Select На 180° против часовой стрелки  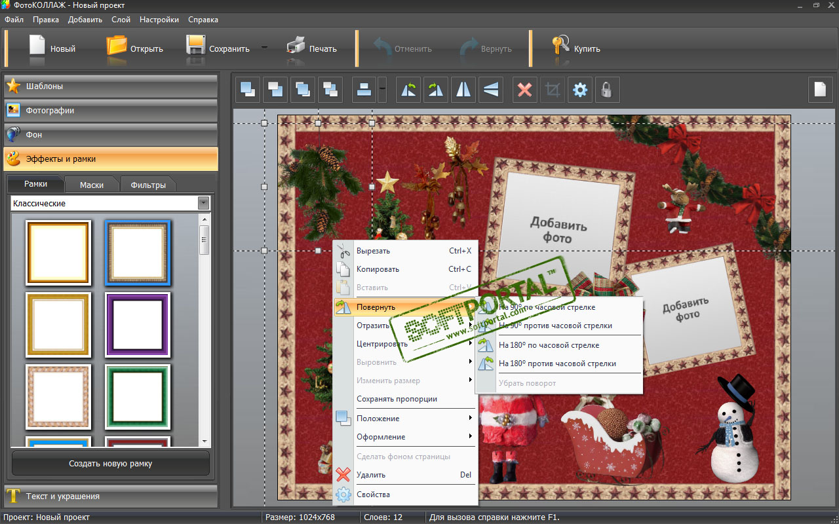coord(559,364)
